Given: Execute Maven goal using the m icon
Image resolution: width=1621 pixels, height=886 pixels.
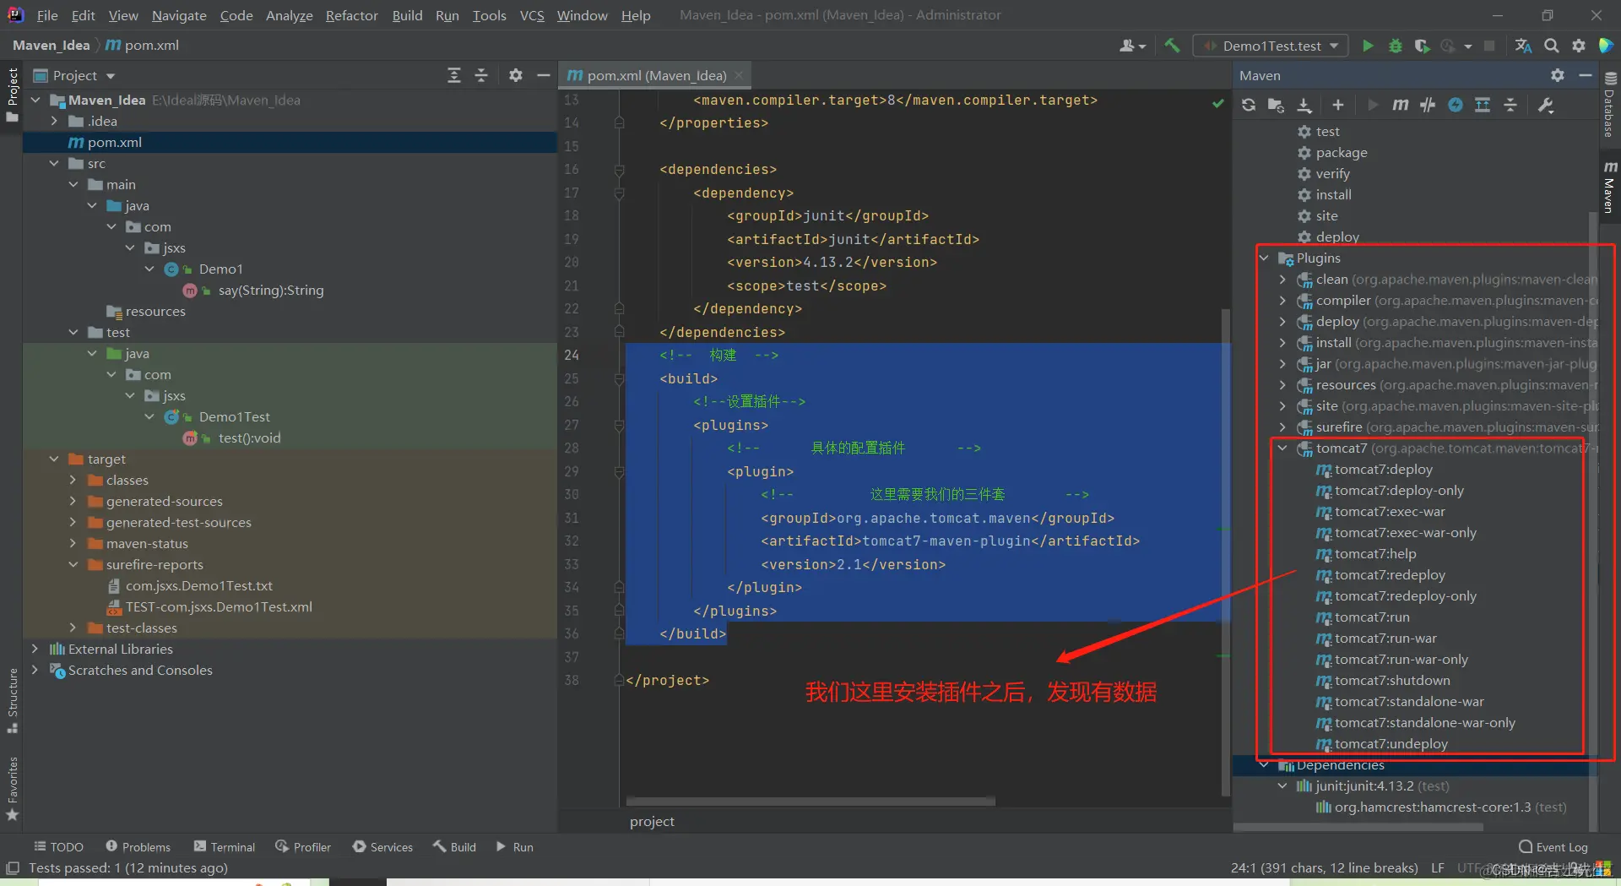Looking at the screenshot, I should coord(1400,105).
